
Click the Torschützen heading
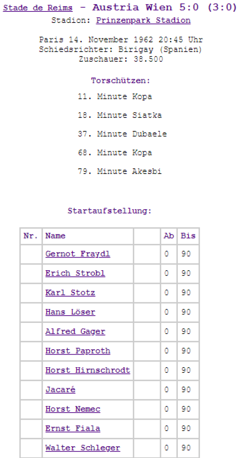(120, 81)
